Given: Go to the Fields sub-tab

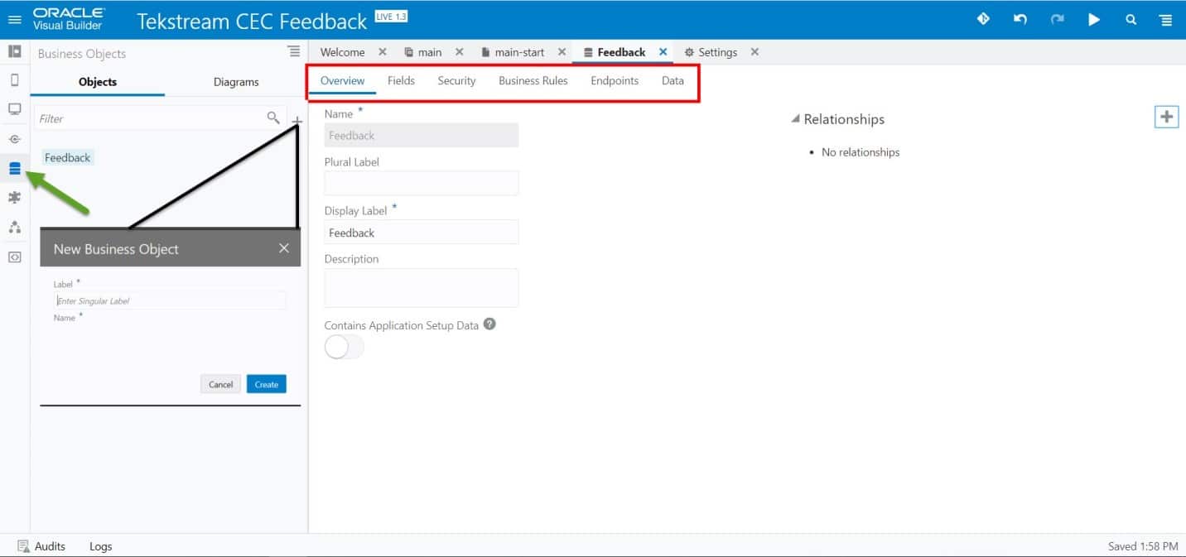Looking at the screenshot, I should [401, 80].
